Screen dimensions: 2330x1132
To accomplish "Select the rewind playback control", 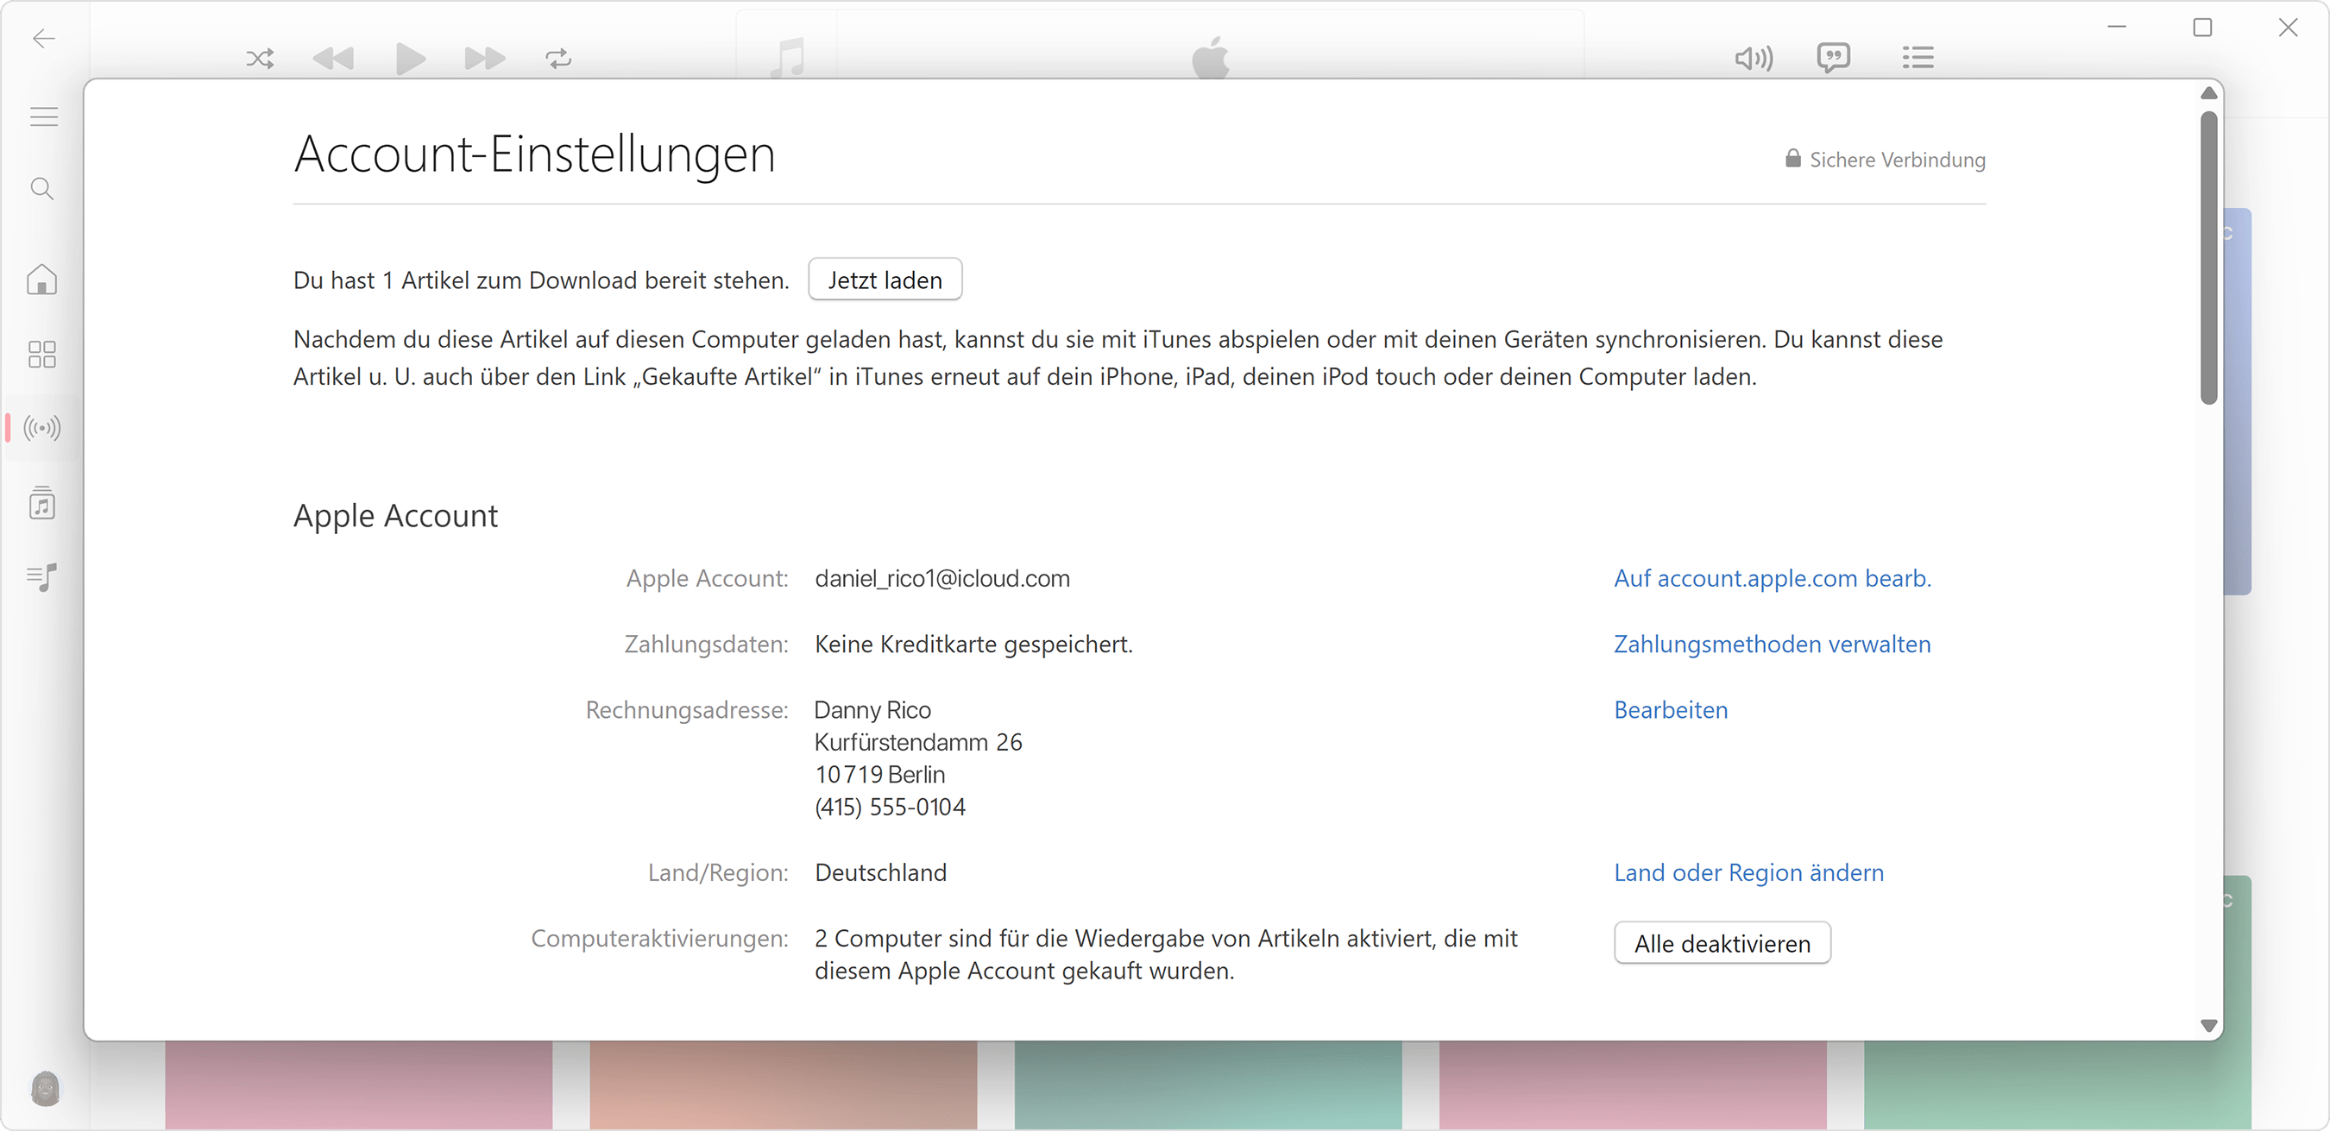I will (x=334, y=58).
